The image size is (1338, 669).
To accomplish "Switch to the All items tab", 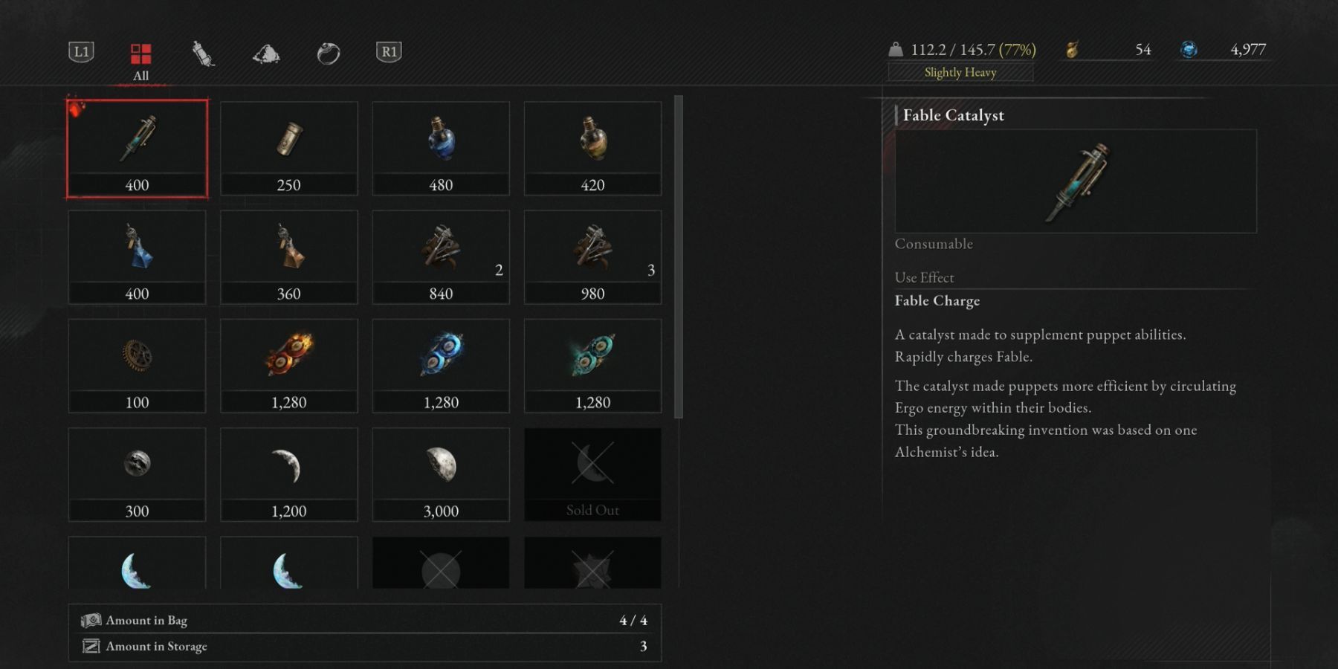I will (x=140, y=61).
